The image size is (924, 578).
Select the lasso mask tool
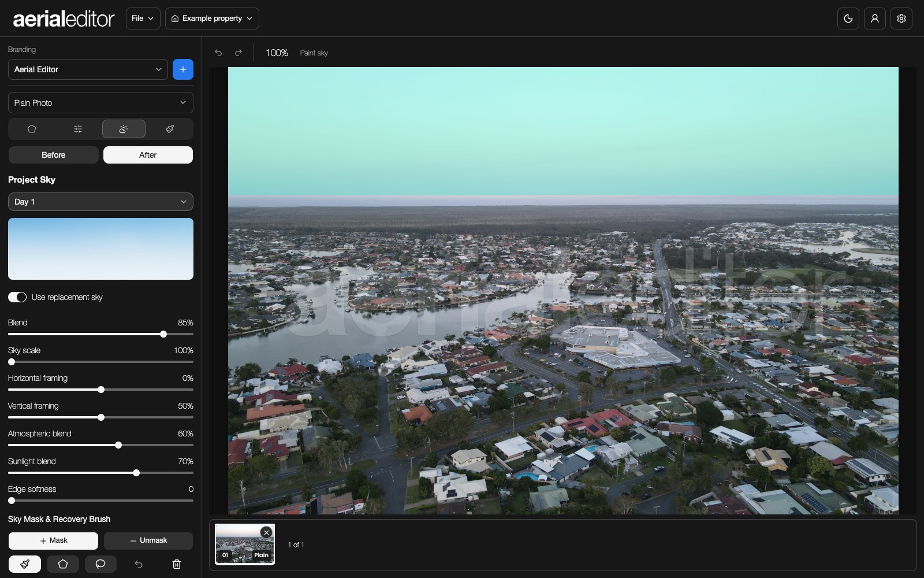coord(100,564)
